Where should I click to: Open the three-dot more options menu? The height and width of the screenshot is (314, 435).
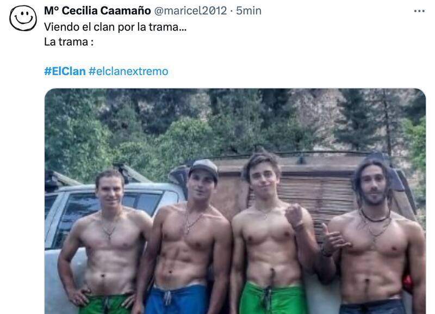pos(419,11)
